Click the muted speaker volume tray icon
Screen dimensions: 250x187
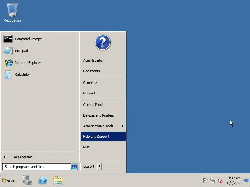coord(220,180)
